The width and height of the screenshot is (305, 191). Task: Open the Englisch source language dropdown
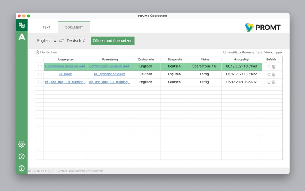pyautogui.click(x=47, y=41)
